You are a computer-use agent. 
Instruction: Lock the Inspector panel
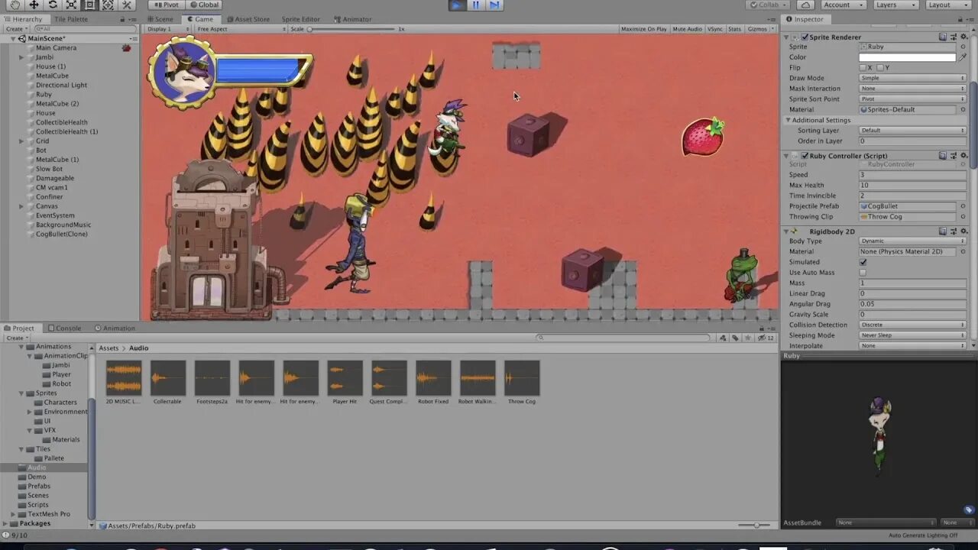click(x=959, y=19)
